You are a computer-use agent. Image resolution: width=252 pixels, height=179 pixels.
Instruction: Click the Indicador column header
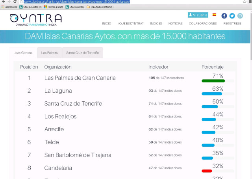[158, 67]
